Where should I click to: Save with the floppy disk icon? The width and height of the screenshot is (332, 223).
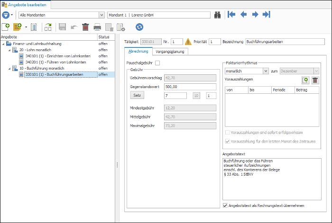point(62,27)
